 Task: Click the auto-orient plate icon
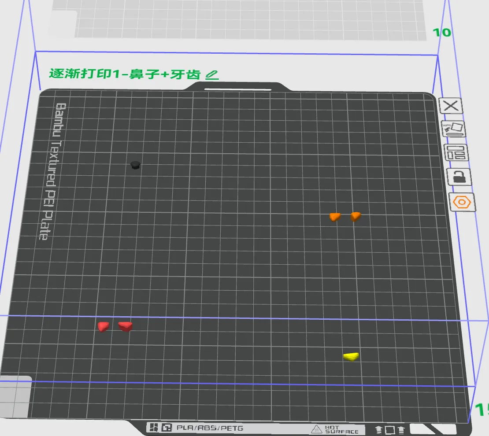453,129
